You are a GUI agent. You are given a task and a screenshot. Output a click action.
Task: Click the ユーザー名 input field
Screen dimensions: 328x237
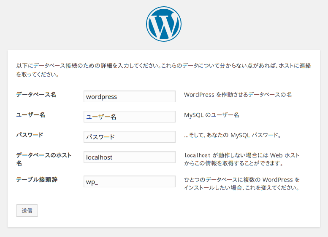pos(130,117)
